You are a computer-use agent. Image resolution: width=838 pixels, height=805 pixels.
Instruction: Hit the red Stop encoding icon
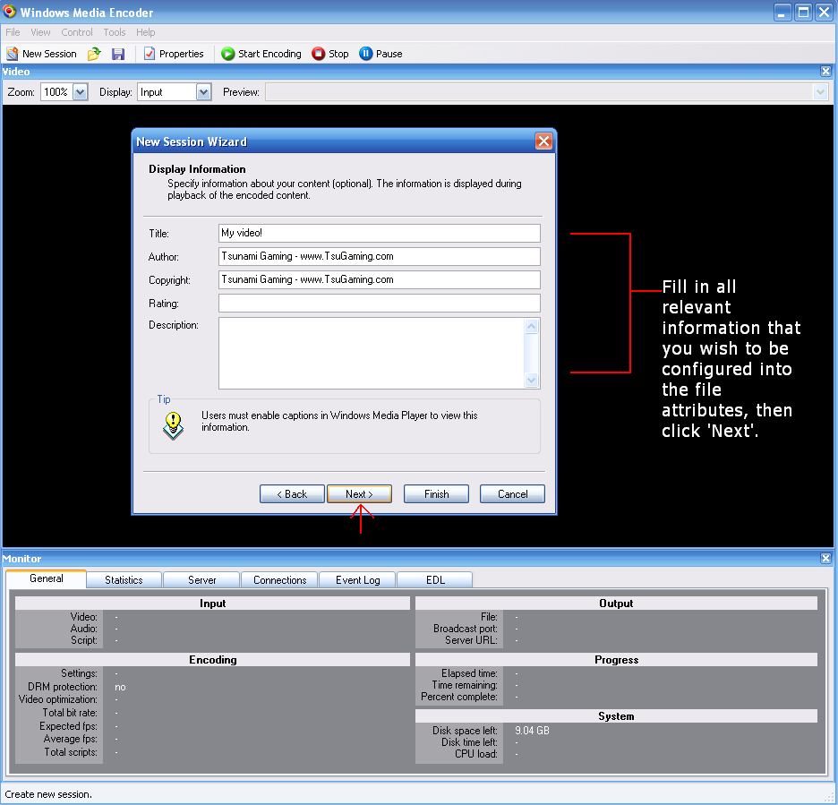(319, 54)
